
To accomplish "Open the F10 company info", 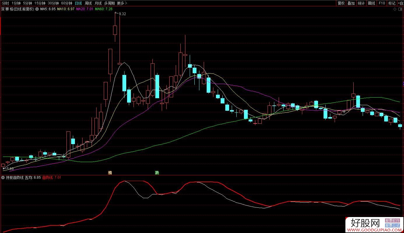I will (382, 3).
